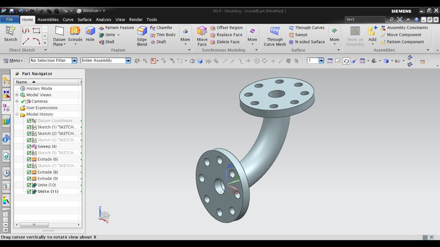Expand the Entire Assembly scope dropdown
Viewport: 440px width, 247px height.
coord(106,60)
